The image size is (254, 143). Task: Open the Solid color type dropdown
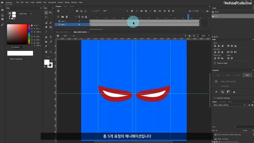[x=25, y=14]
